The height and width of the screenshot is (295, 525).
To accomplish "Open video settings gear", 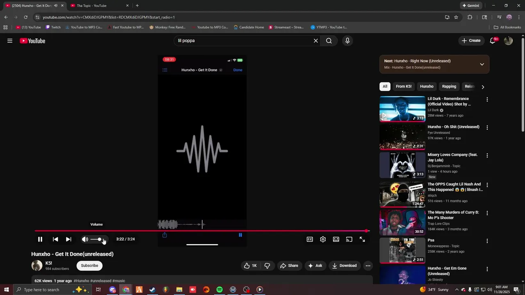I will [x=323, y=239].
